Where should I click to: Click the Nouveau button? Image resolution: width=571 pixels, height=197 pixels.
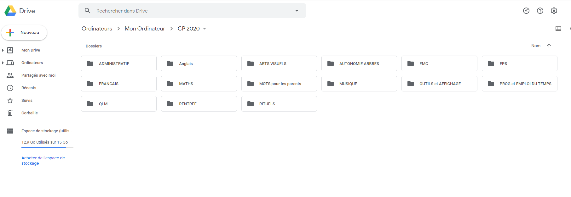pyautogui.click(x=24, y=33)
